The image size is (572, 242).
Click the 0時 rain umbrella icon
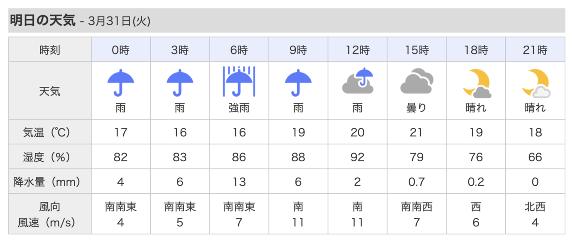point(121,82)
